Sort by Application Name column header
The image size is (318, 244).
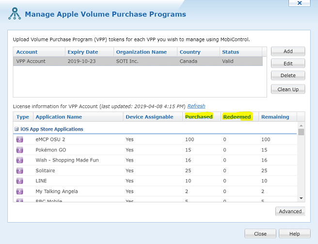(59, 117)
